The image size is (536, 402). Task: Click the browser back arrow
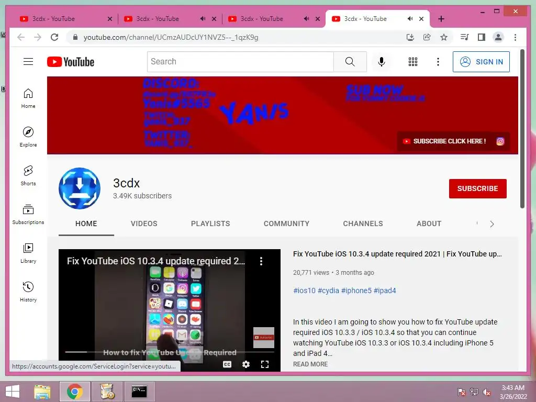click(x=21, y=37)
